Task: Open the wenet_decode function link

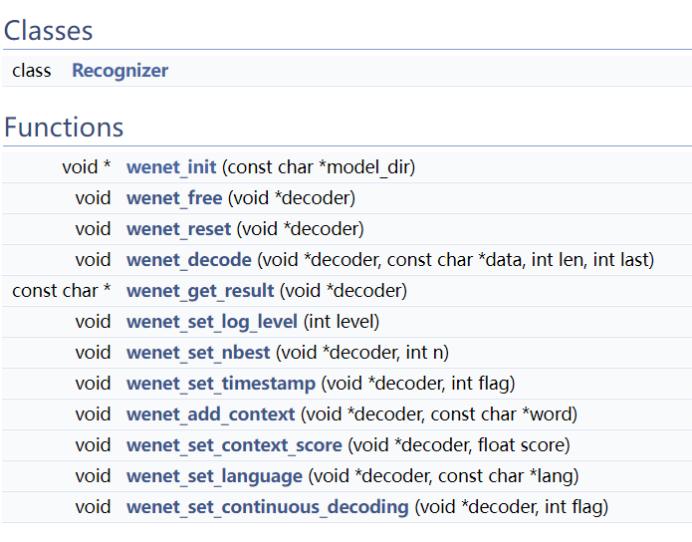Action: (189, 260)
